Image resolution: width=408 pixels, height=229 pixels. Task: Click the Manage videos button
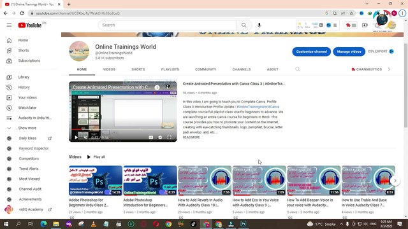click(349, 52)
